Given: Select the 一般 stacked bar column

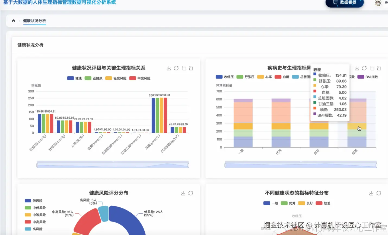Looking at the screenshot, I should [243, 123].
